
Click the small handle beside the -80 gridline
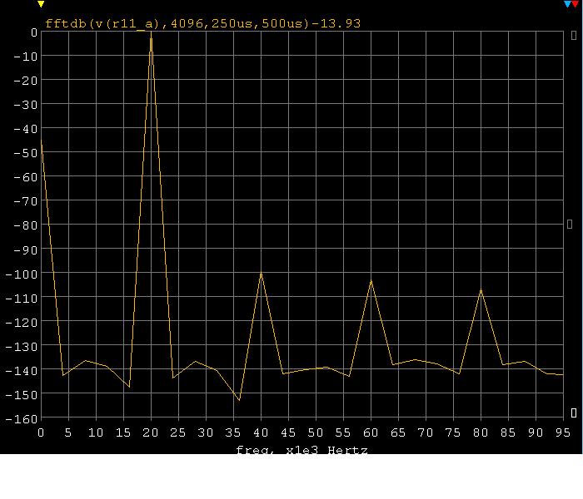click(570, 224)
